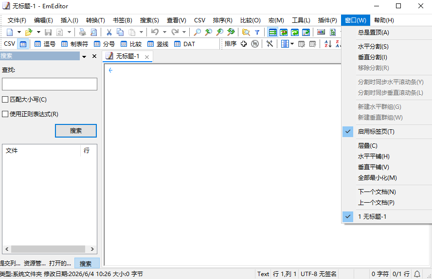Click the magic wand icon in sort toolbar
Image resolution: width=432 pixels, height=279 pixels.
coord(270,44)
